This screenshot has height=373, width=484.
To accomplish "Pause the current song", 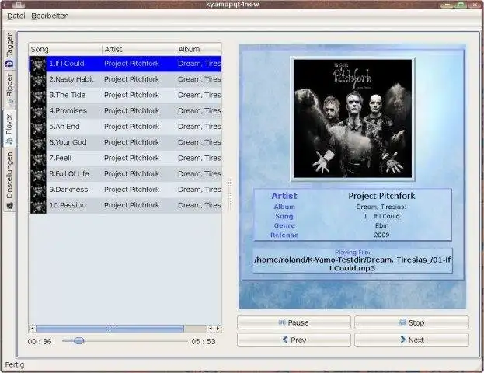I will [x=294, y=322].
